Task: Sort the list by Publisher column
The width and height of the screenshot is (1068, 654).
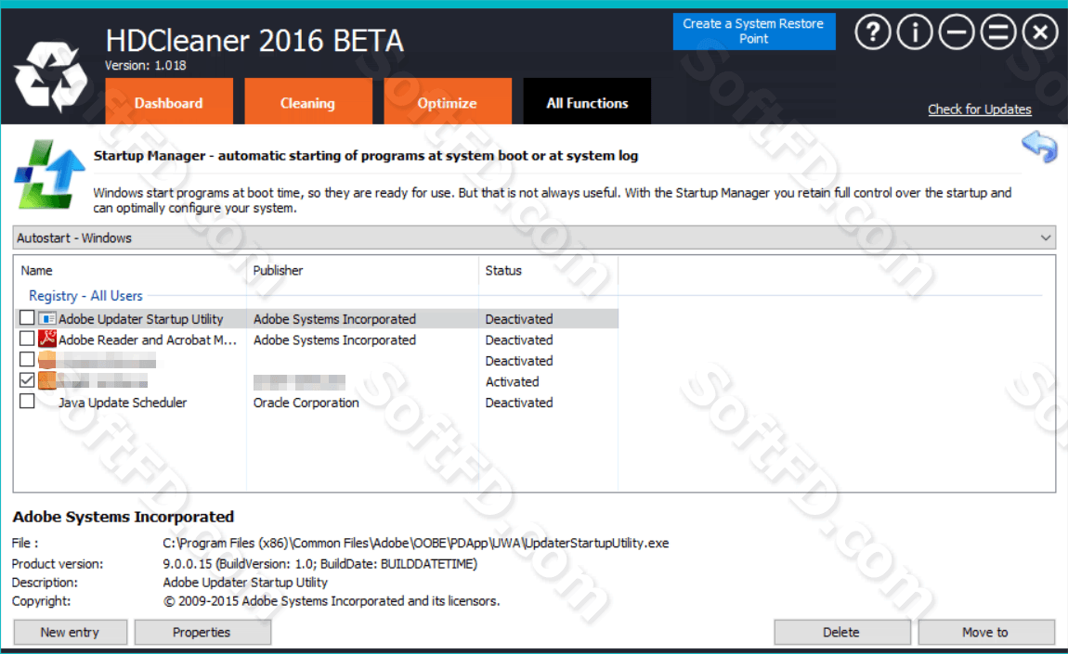Action: (278, 270)
